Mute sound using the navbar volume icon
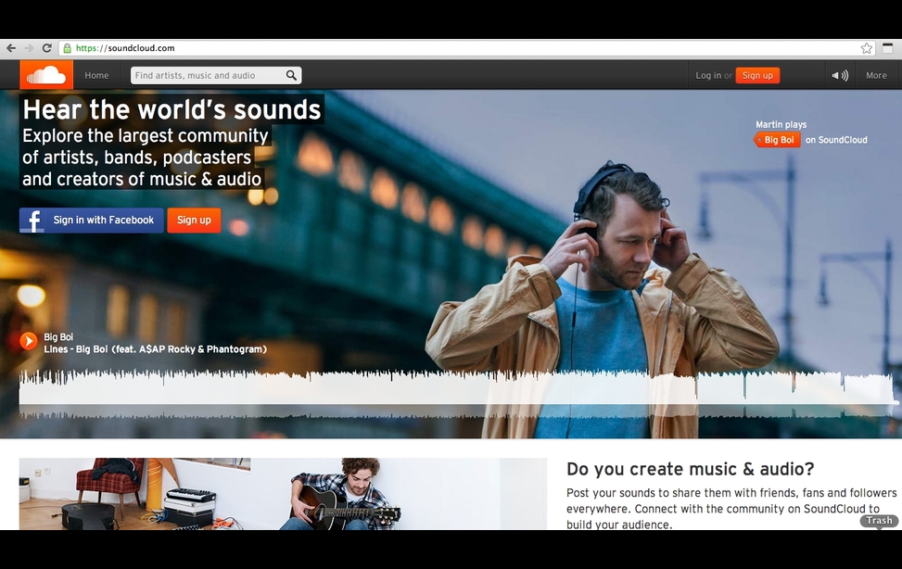Viewport: 902px width, 569px height. [x=839, y=75]
